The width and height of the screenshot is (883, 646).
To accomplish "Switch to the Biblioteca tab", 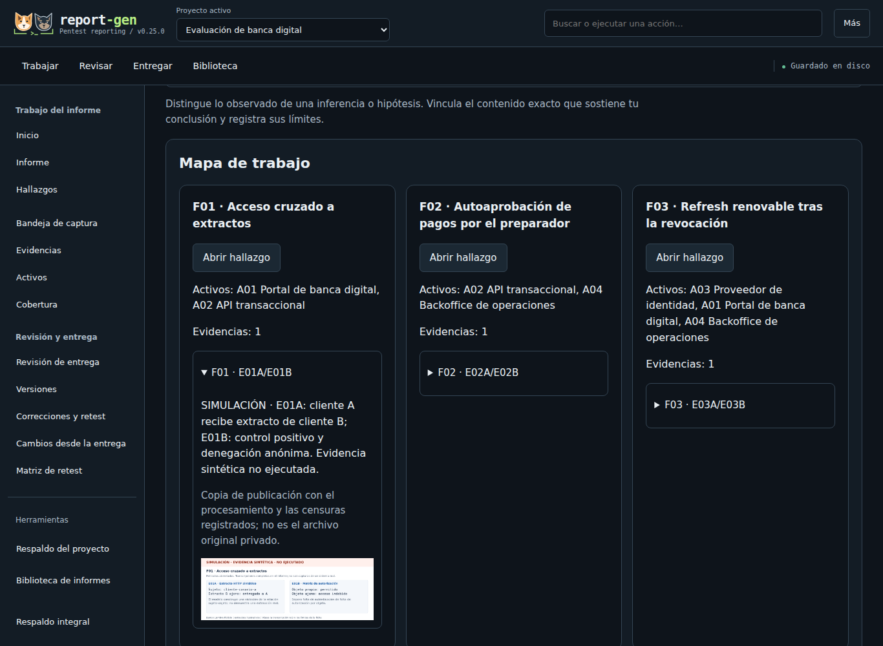I will (x=215, y=66).
